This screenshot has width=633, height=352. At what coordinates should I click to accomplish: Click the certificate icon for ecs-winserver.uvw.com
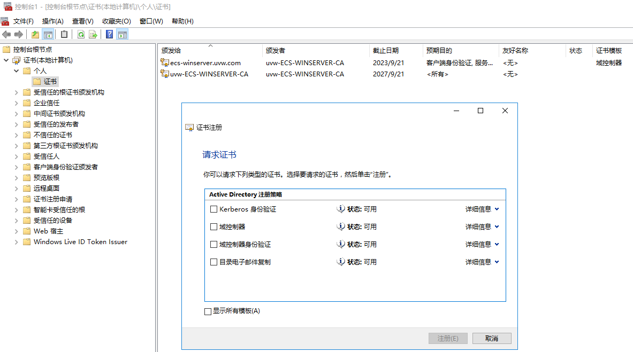pos(164,62)
